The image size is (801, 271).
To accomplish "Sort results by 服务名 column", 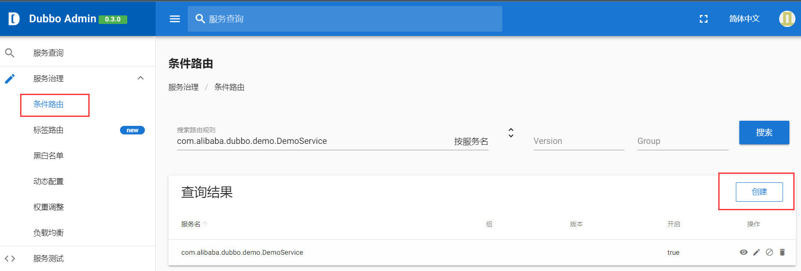I will (194, 223).
